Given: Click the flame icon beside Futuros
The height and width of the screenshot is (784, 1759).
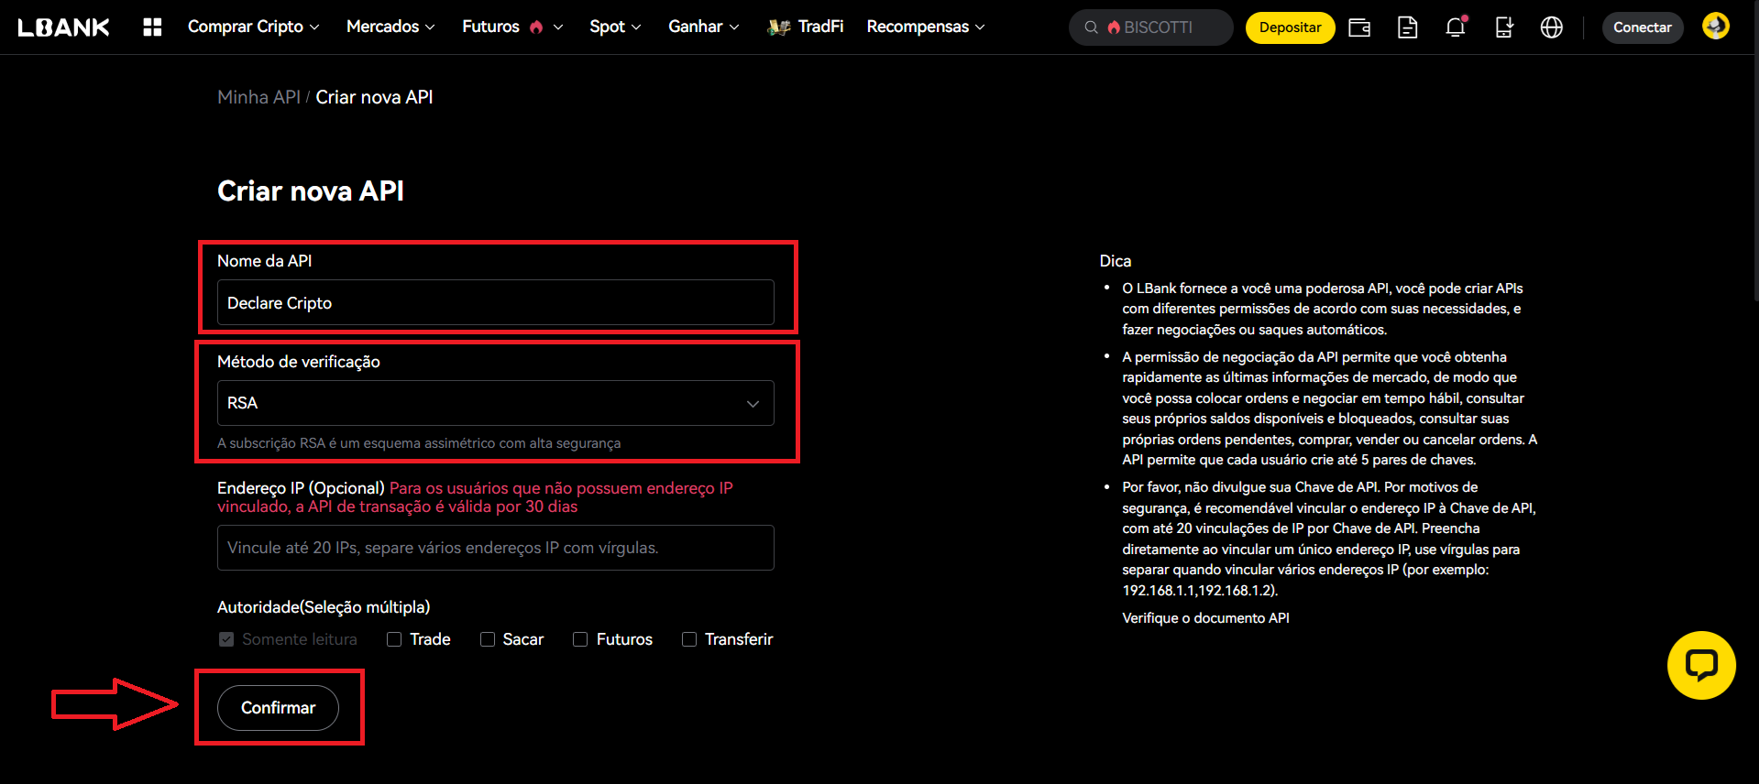Looking at the screenshot, I should (x=536, y=27).
